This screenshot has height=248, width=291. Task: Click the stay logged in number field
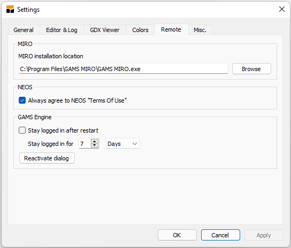coord(85,144)
